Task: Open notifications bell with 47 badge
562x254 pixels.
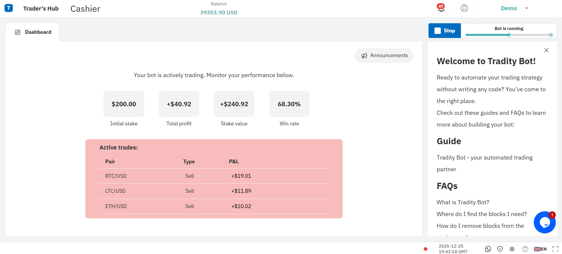Action: 441,8
